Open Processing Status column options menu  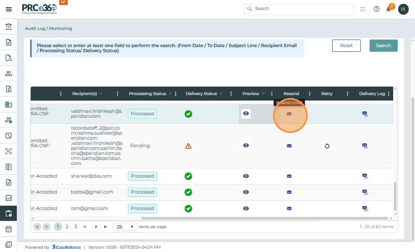coord(176,94)
